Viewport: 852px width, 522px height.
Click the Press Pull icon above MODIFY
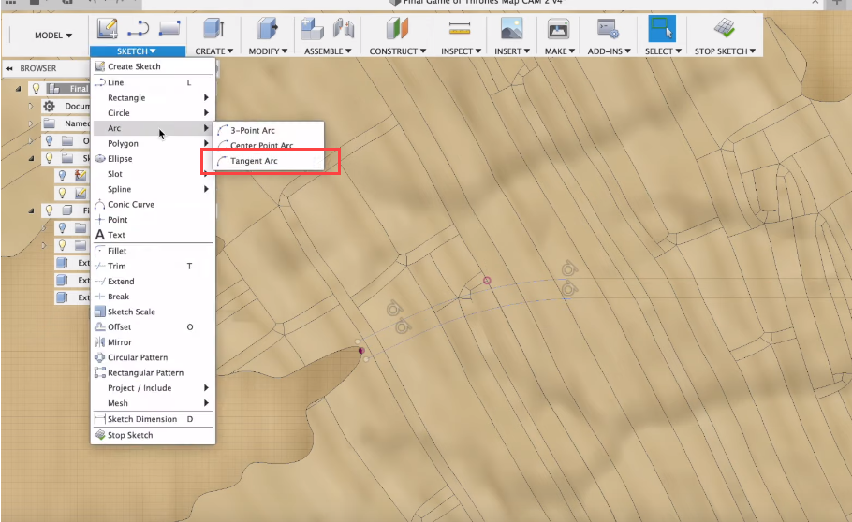click(x=267, y=28)
